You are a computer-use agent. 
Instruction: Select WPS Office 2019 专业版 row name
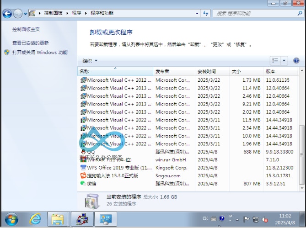119,168
